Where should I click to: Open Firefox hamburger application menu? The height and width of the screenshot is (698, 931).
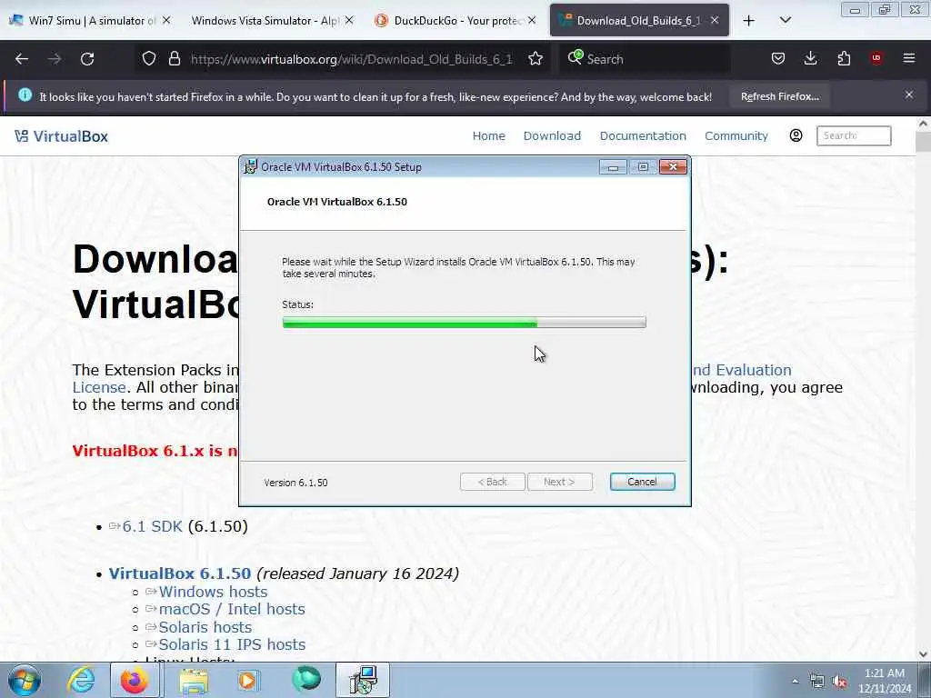pos(909,58)
